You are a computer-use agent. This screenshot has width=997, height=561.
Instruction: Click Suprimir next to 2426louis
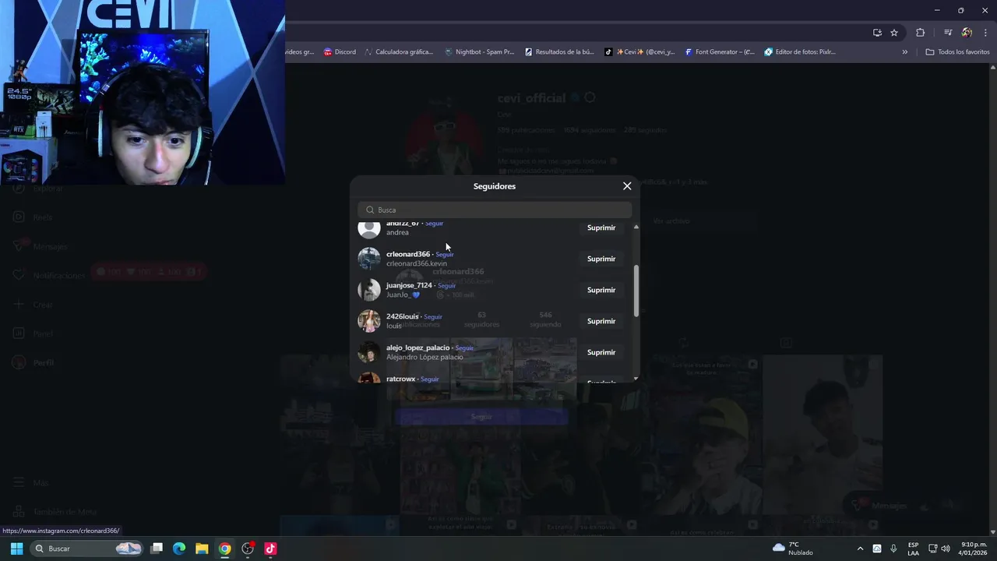pos(601,321)
